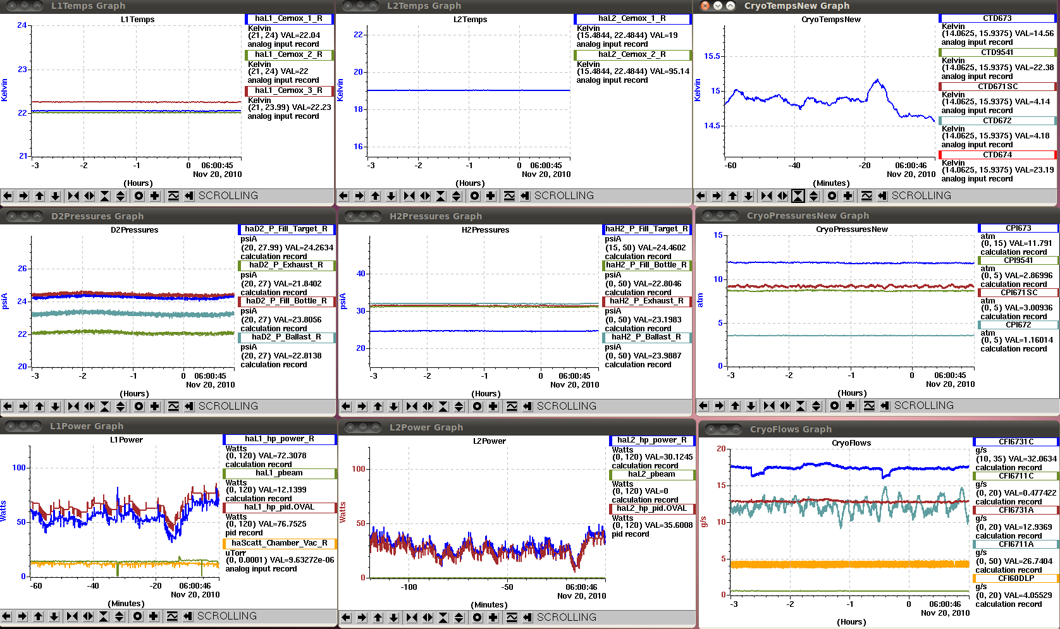
Task: Click the plus icon in L2Temps Graph toolbar
Action: pyautogui.click(x=491, y=196)
